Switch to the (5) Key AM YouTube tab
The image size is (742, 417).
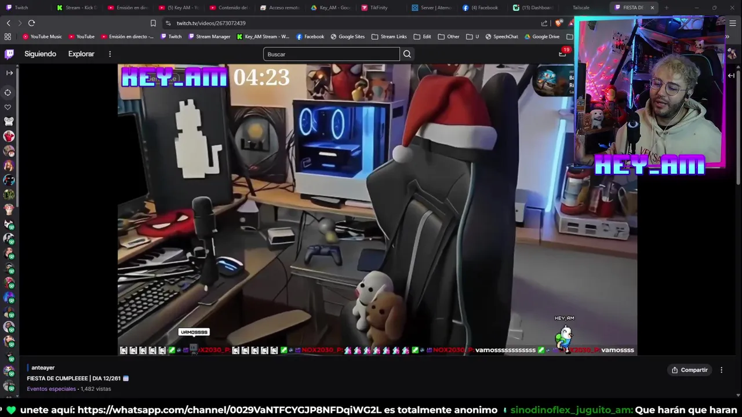click(179, 8)
